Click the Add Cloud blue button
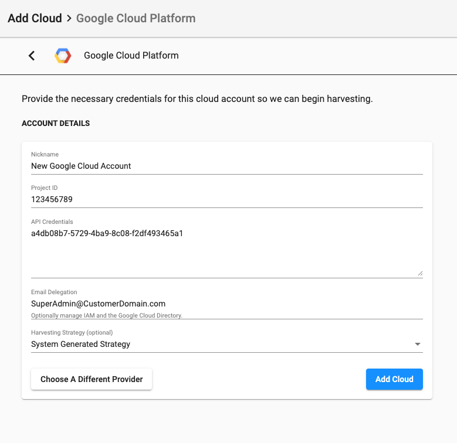The height and width of the screenshot is (443, 457). pyautogui.click(x=394, y=379)
